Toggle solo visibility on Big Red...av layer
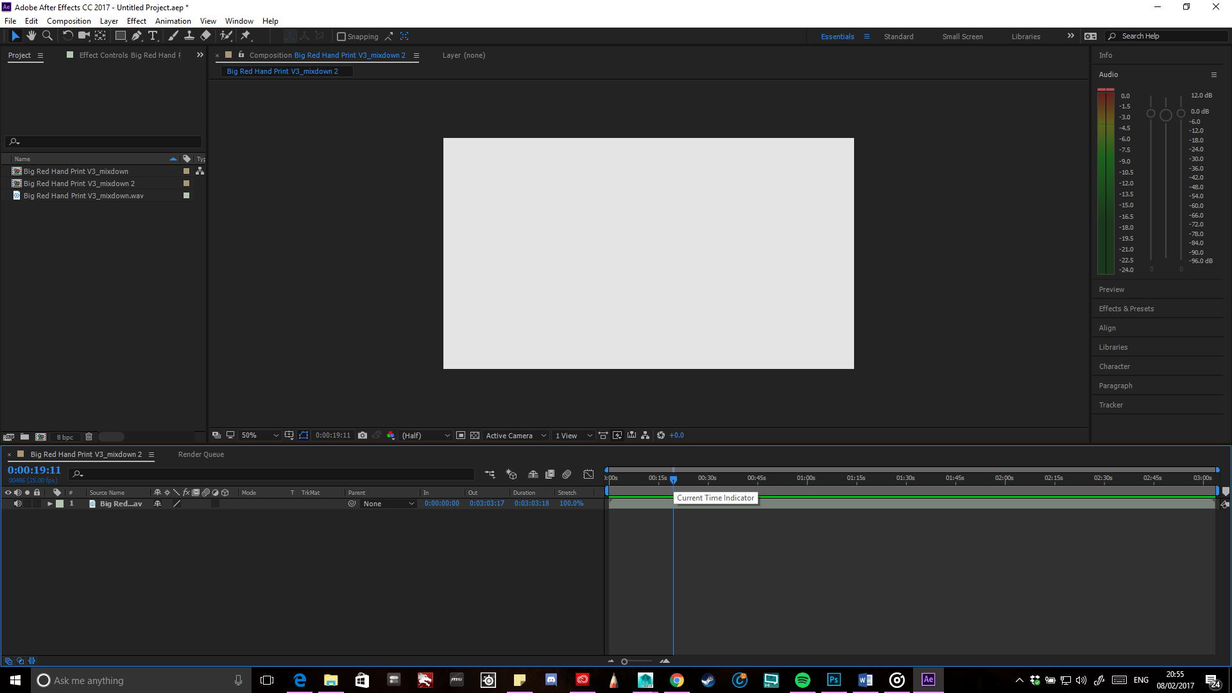The height and width of the screenshot is (693, 1232). (26, 504)
